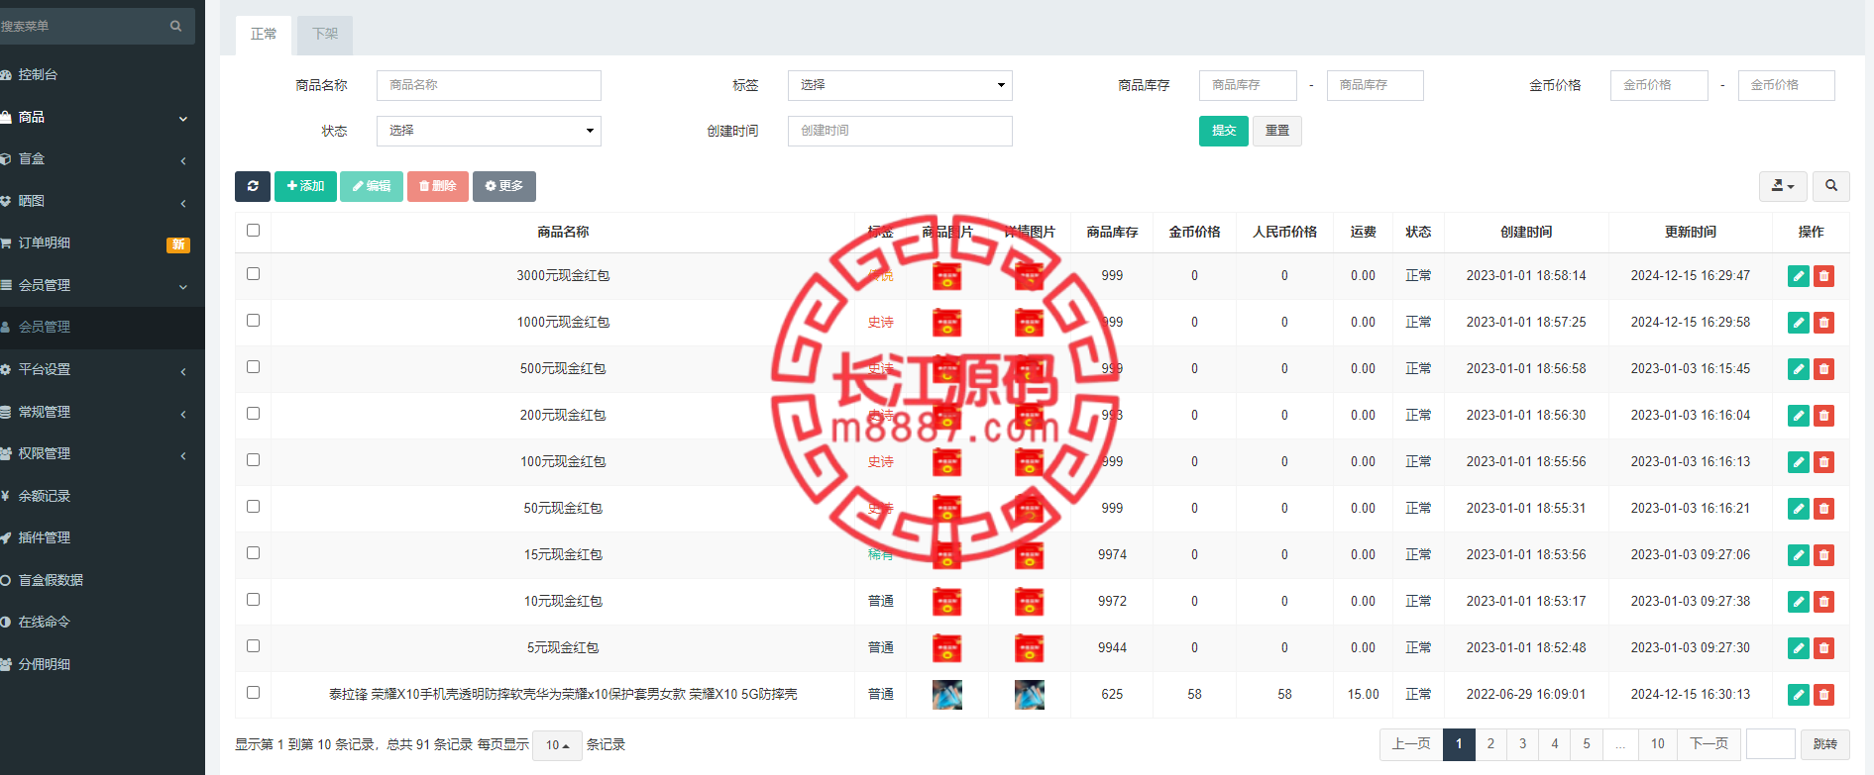Viewport: 1874px width, 775px height.
Task: Click the green 提交 button
Action: tap(1224, 131)
